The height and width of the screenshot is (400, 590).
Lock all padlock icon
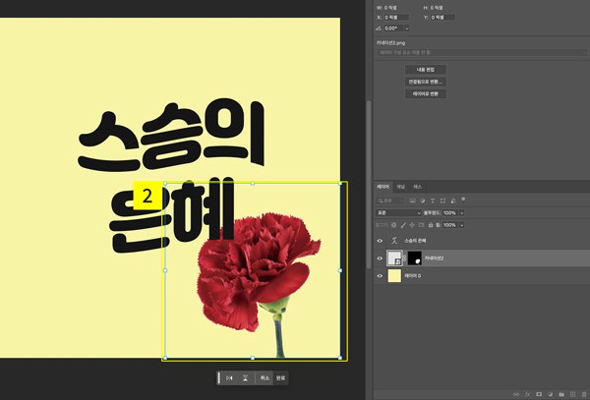[431, 225]
